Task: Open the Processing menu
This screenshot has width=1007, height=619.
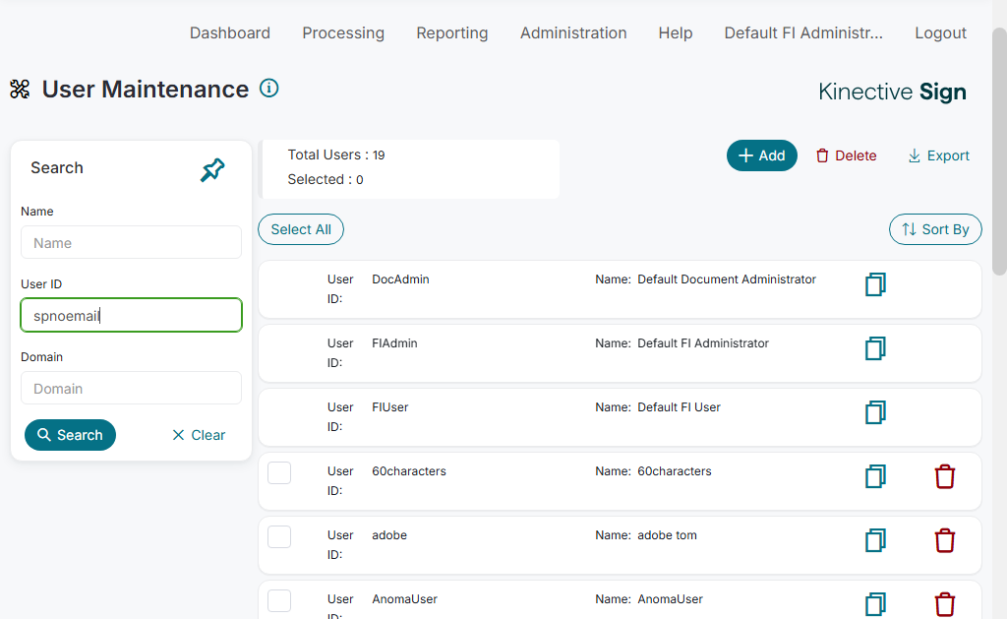Action: coord(343,32)
